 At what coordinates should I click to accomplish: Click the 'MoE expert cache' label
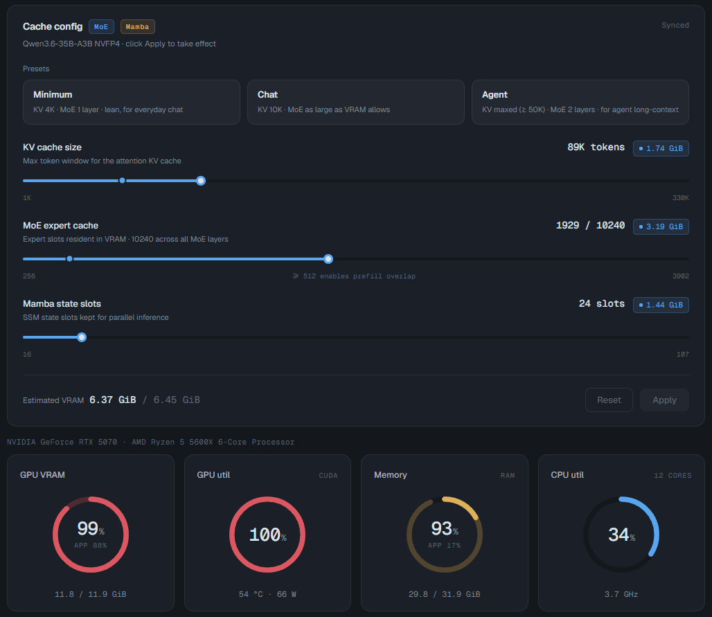[60, 225]
